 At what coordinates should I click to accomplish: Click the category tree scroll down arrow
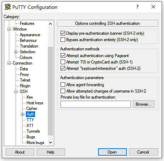pyautogui.click(x=50, y=143)
